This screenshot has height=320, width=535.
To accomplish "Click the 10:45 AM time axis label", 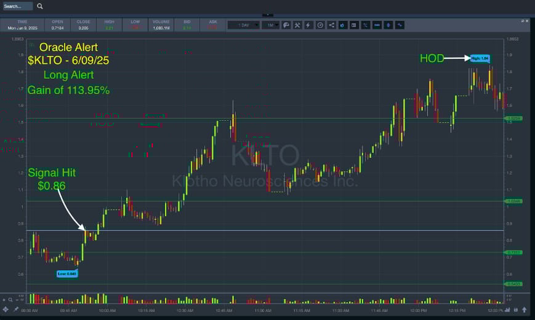I will [224, 310].
